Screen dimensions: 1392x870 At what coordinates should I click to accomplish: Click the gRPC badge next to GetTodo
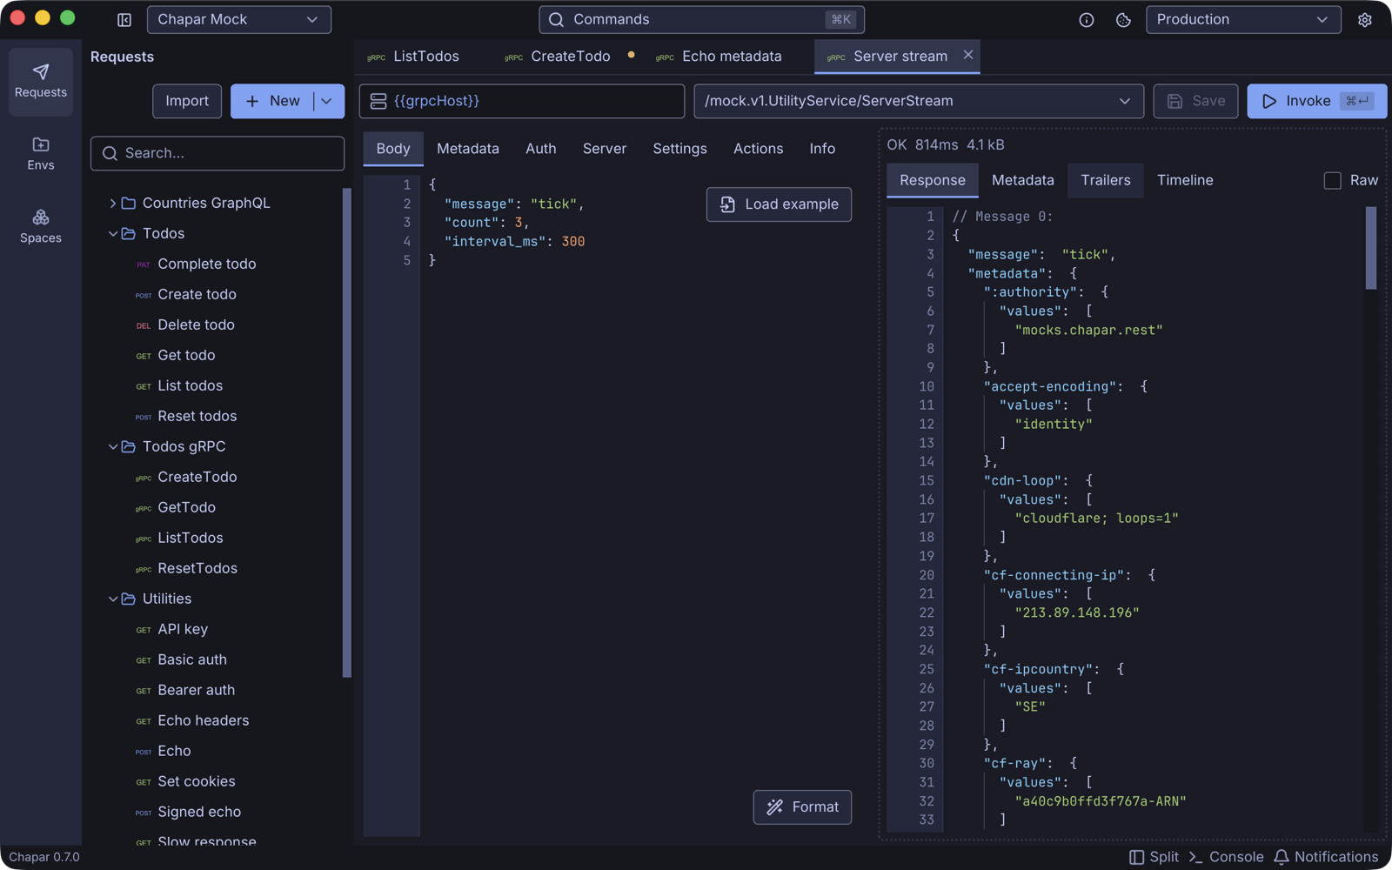point(144,508)
